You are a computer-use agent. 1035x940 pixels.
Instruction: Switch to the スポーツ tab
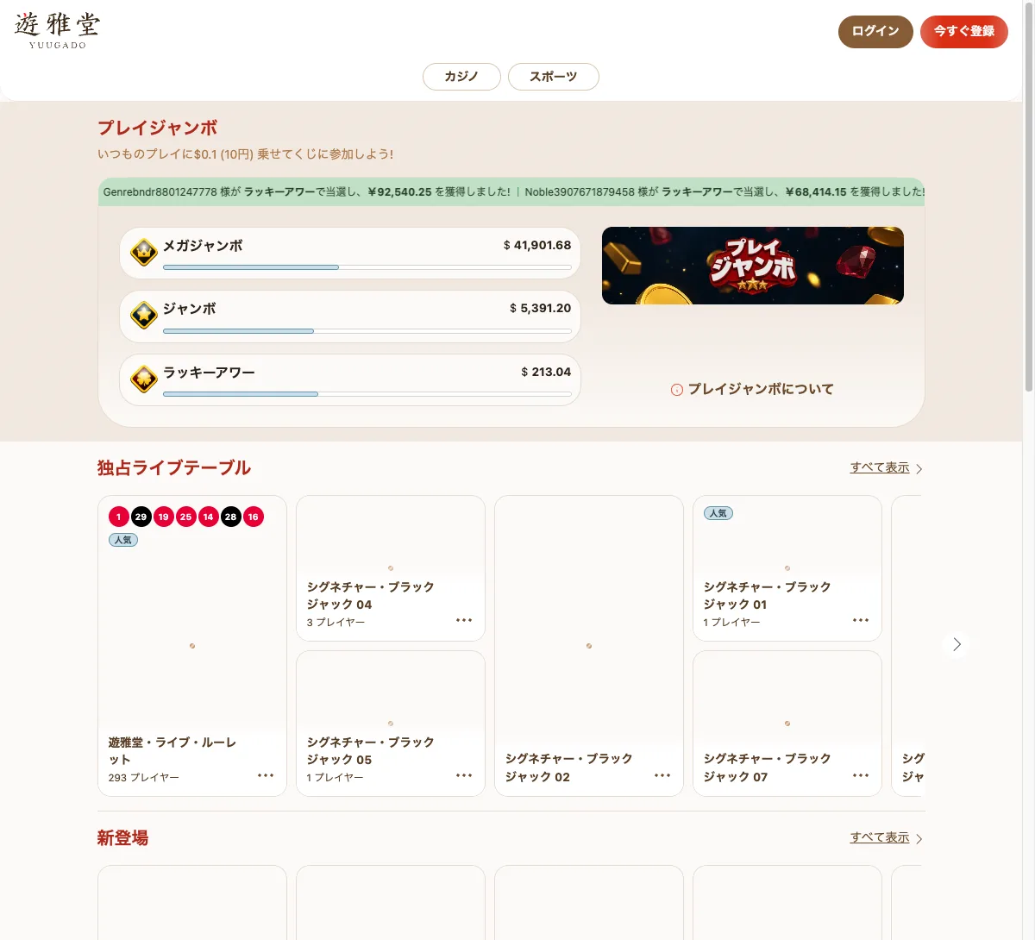pos(554,77)
